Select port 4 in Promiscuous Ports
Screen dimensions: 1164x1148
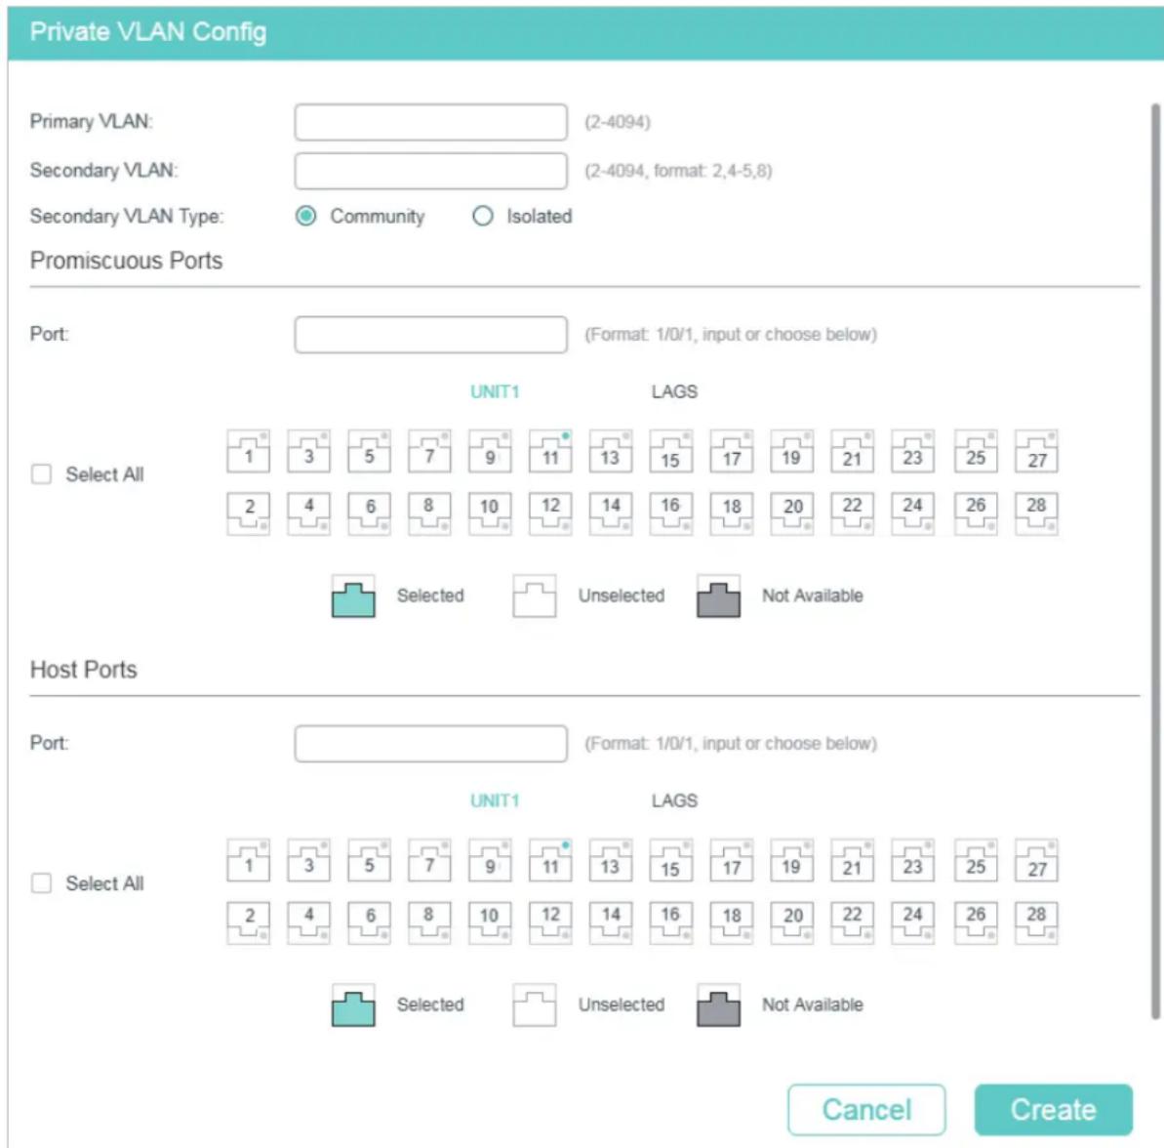point(309,513)
